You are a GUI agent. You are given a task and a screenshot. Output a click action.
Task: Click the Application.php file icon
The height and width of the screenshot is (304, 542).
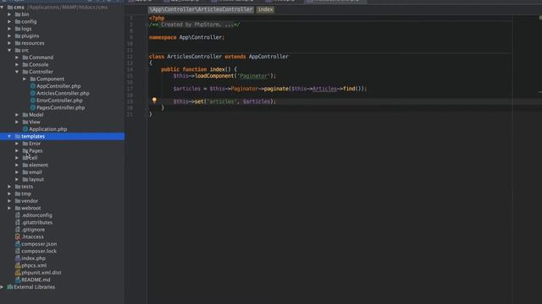tap(25, 129)
